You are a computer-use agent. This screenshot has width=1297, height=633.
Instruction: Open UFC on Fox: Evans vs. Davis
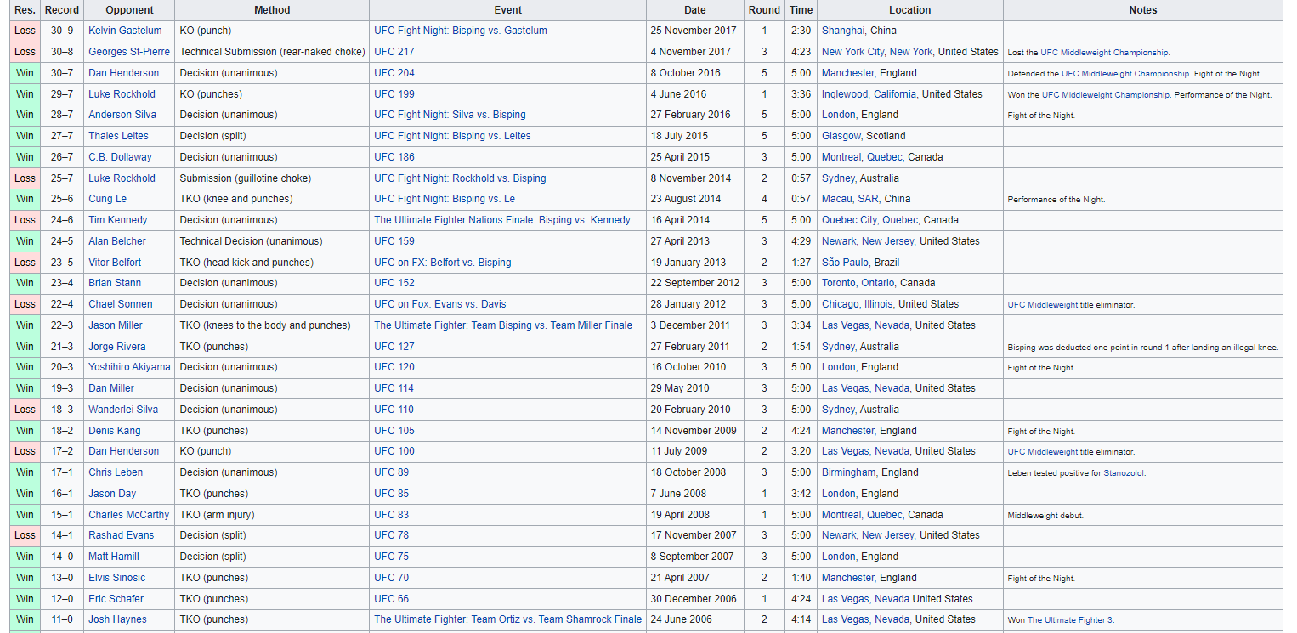[x=439, y=304]
